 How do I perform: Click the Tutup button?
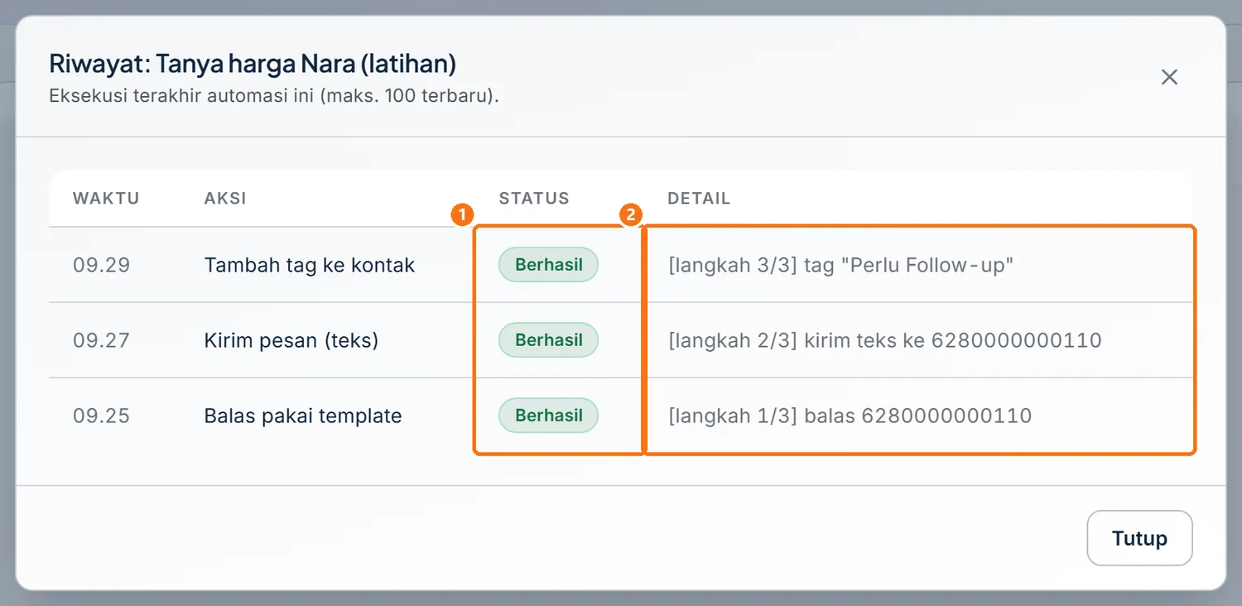pyautogui.click(x=1139, y=538)
